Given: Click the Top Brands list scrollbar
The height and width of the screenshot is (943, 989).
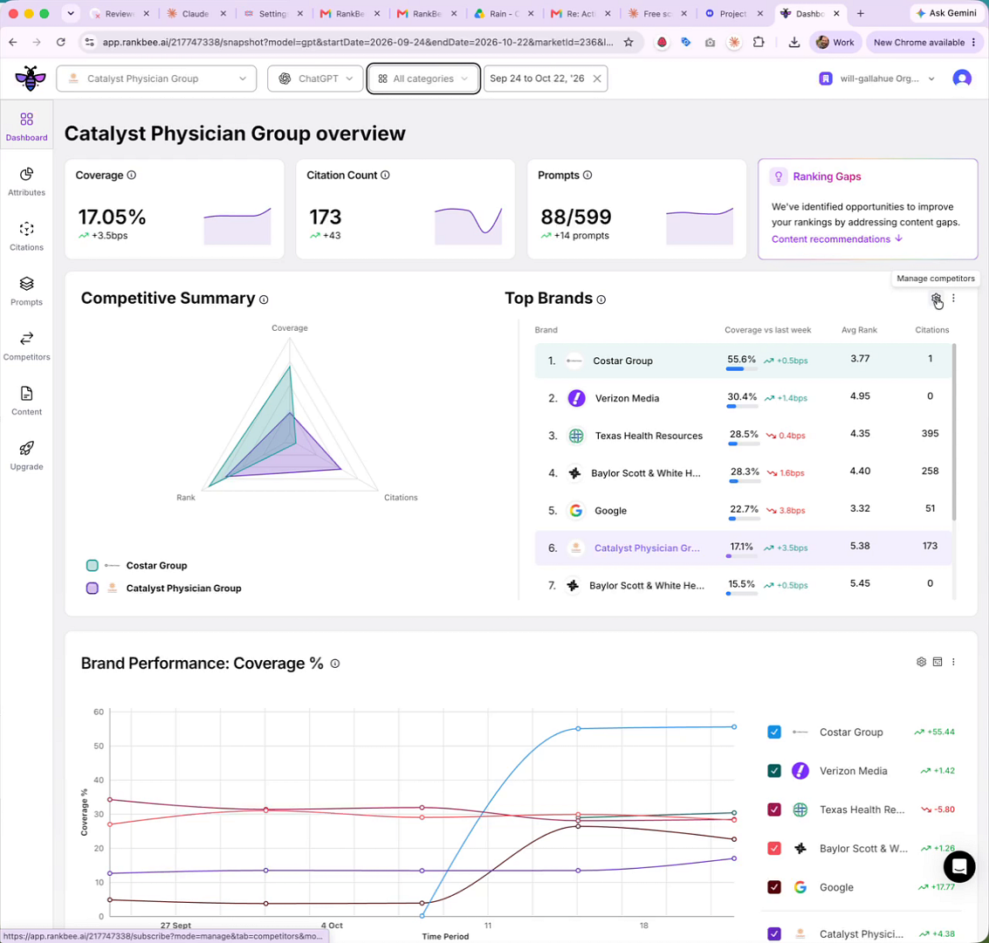Looking at the screenshot, I should tap(954, 433).
